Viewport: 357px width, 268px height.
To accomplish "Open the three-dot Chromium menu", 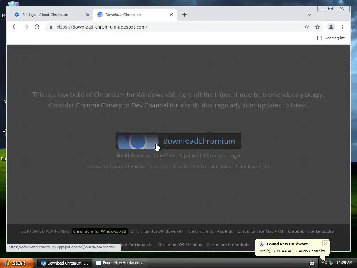I will [342, 27].
